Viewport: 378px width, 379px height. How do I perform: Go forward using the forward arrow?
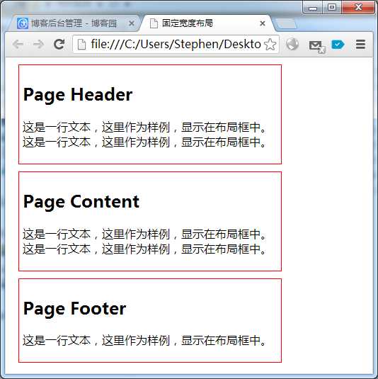tap(39, 44)
